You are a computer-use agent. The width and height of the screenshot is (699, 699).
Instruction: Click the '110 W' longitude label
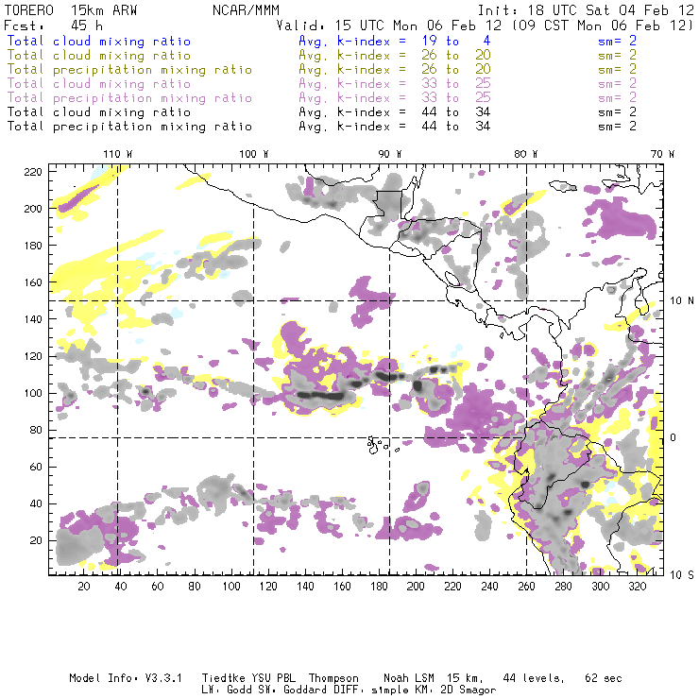tap(118, 154)
